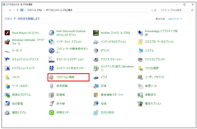Open the Flash Player (32 ビット) icon
The width and height of the screenshot is (197, 129).
(7, 33)
